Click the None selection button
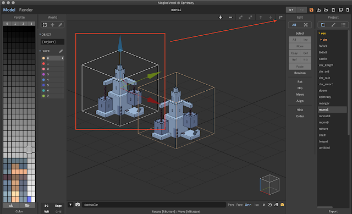Screen dimensions: 352x214 [300, 46]
